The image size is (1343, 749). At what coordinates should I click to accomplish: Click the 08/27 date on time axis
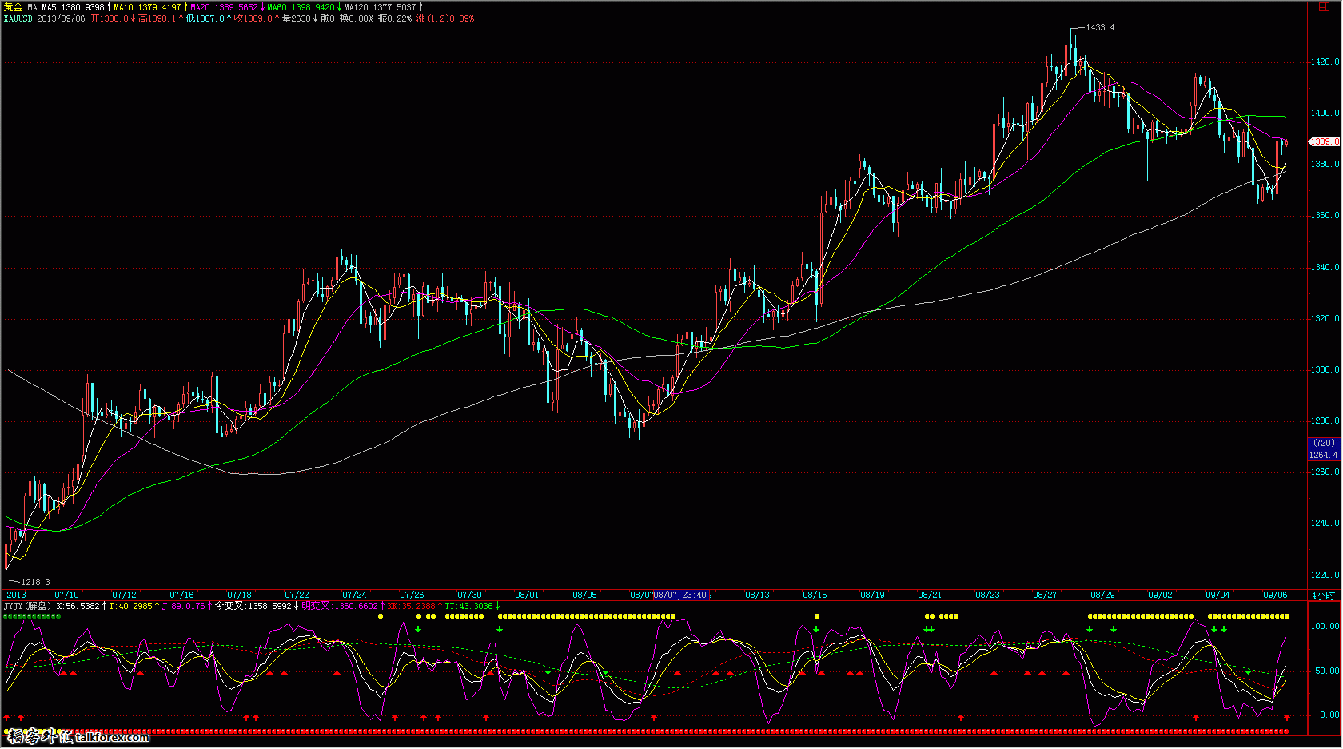1045,595
